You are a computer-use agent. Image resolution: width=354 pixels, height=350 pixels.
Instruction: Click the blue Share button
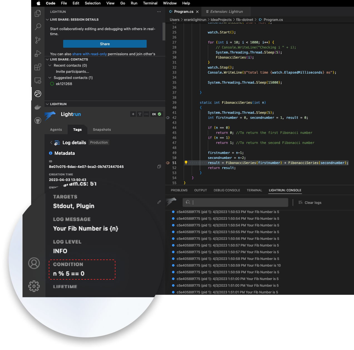click(x=105, y=44)
